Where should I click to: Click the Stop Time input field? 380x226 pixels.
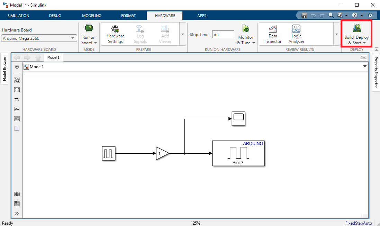point(223,35)
